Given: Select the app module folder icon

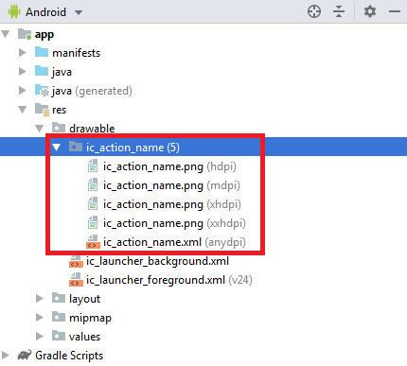Looking at the screenshot, I should pyautogui.click(x=25, y=34).
